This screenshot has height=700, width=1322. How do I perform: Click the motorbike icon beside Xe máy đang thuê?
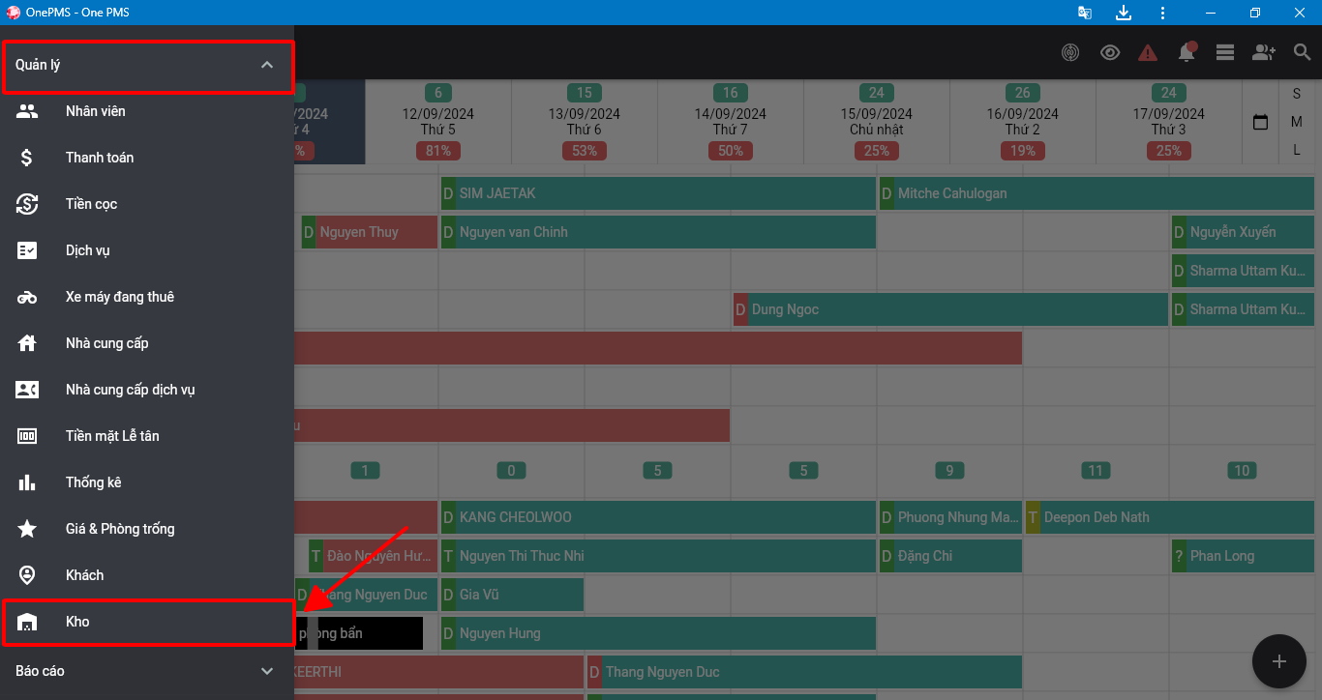(x=27, y=297)
